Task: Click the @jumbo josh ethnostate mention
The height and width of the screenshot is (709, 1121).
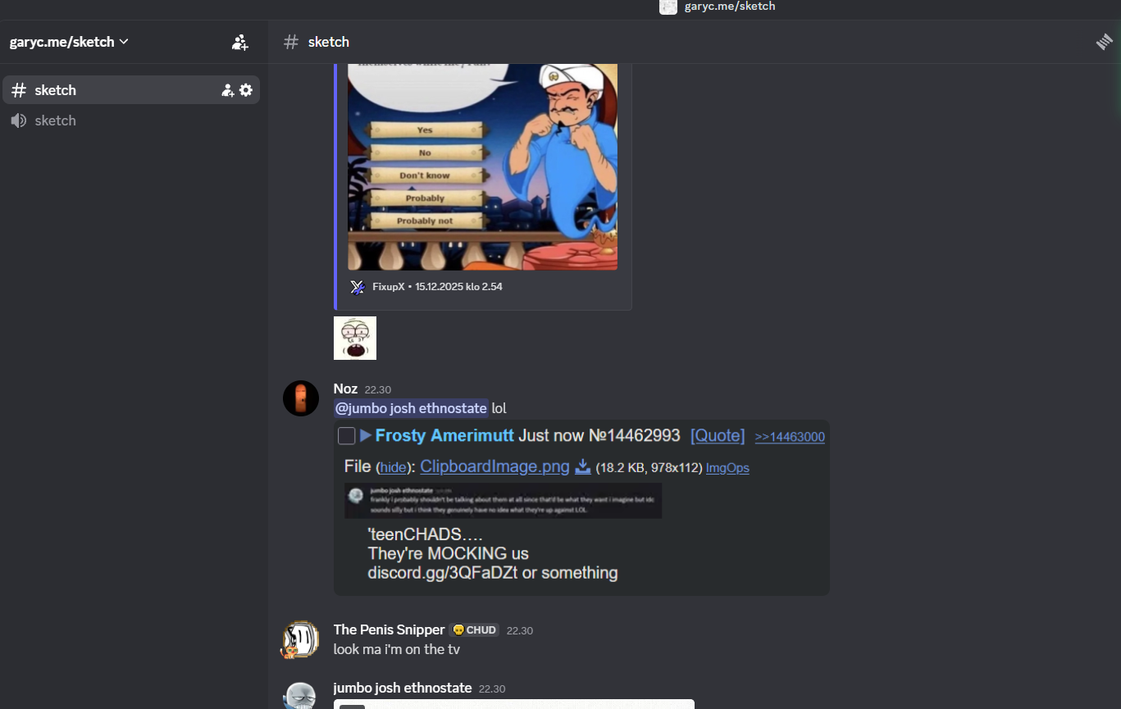Action: click(x=411, y=408)
